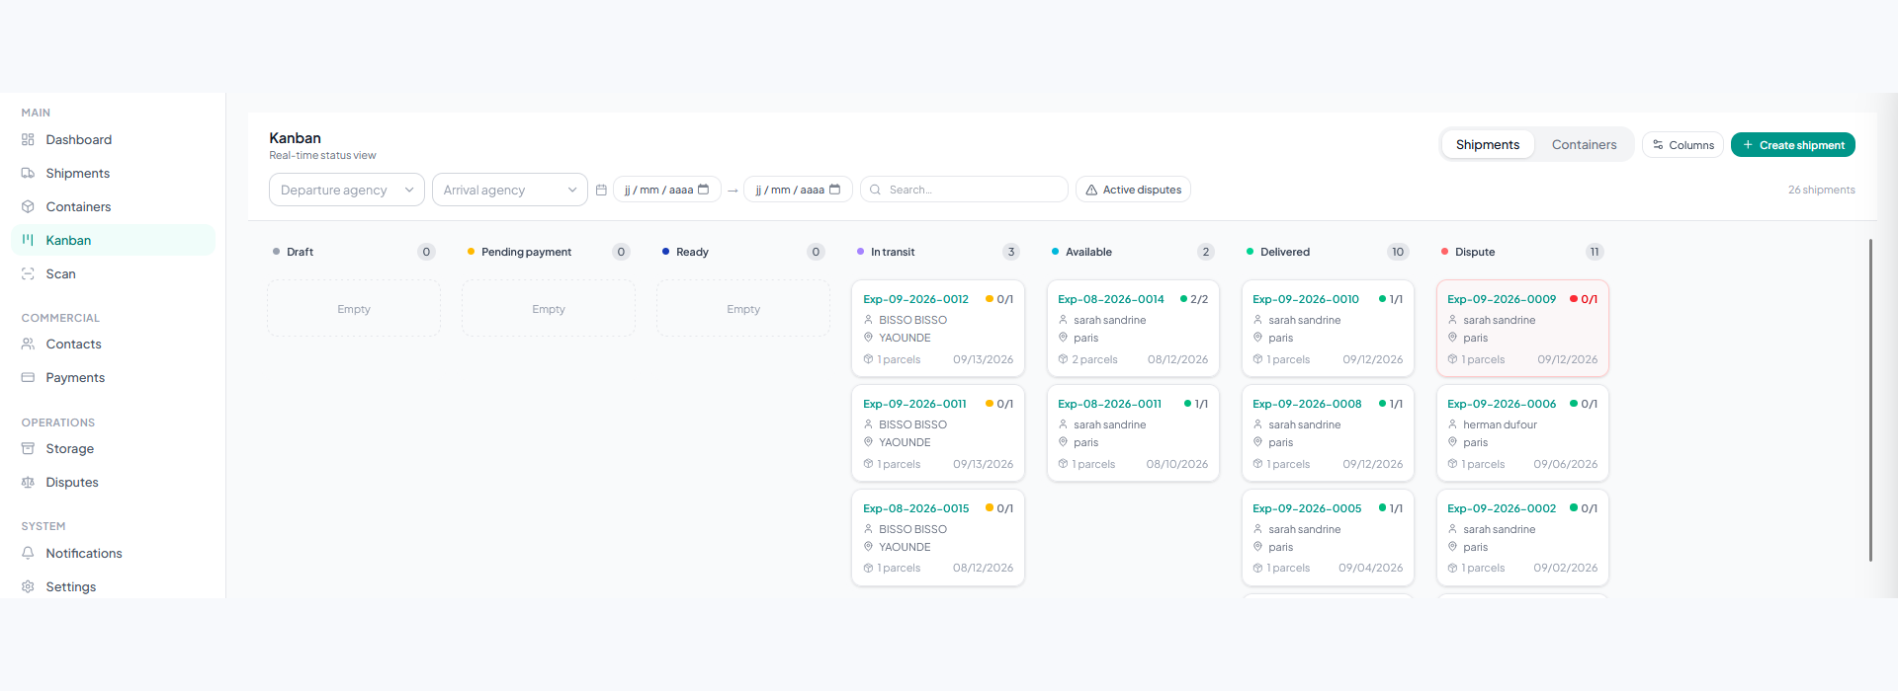Open shipment Exp-09-2026-0006
Screen dimensions: 1898x691
(x=1522, y=433)
